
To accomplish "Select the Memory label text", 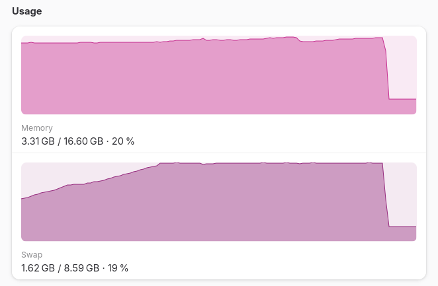I will click(37, 127).
